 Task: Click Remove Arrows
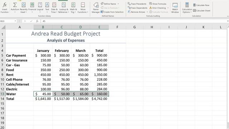(x=136, y=12)
